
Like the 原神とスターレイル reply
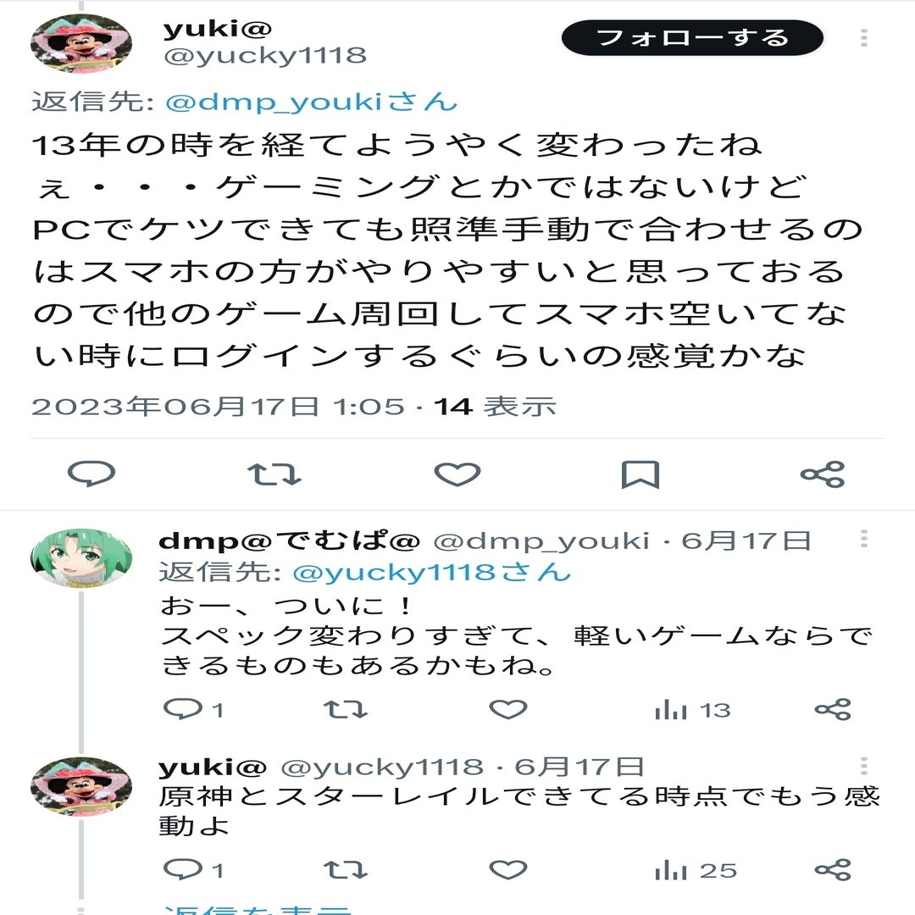[x=508, y=869]
